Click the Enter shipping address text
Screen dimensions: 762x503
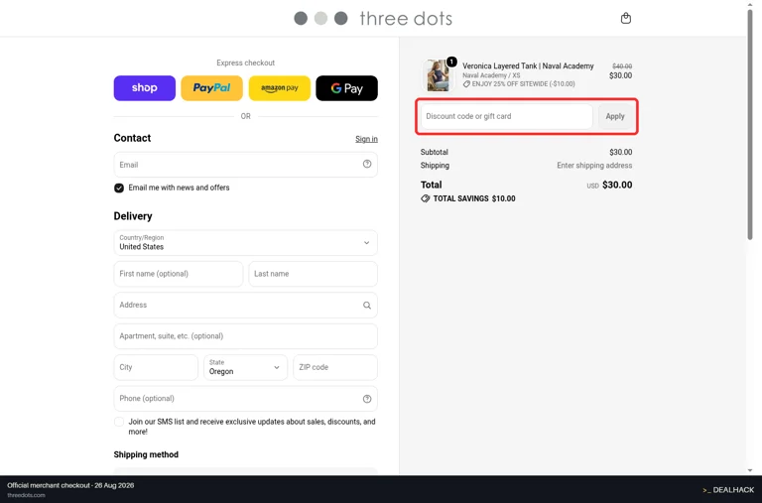point(594,166)
